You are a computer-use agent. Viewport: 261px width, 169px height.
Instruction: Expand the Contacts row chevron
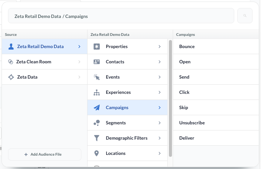pos(160,62)
